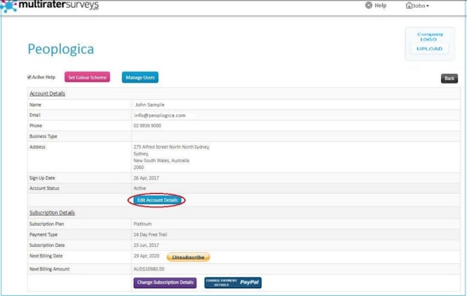Click Edit Account Details button
This screenshot has width=467, height=296.
click(x=157, y=200)
